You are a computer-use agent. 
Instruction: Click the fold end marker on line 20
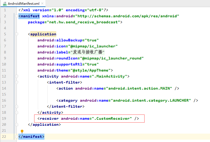pyautogui.click(x=17, y=124)
